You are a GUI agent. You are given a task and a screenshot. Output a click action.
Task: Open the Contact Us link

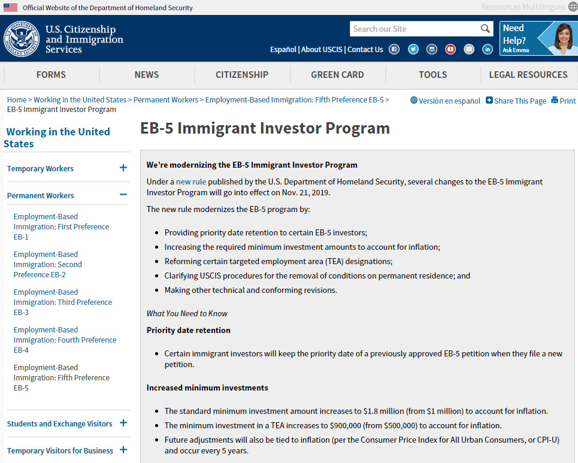click(x=365, y=49)
